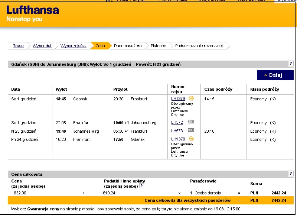This screenshot has width=297, height=223.
Task: Click the 380 aircraft badge next to LH573
Action: click(x=191, y=130)
